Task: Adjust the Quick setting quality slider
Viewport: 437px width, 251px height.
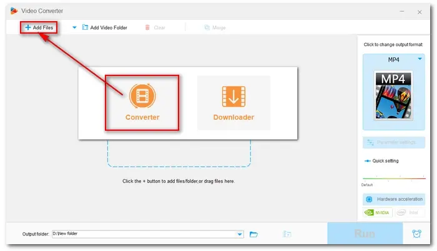Action: [x=394, y=179]
